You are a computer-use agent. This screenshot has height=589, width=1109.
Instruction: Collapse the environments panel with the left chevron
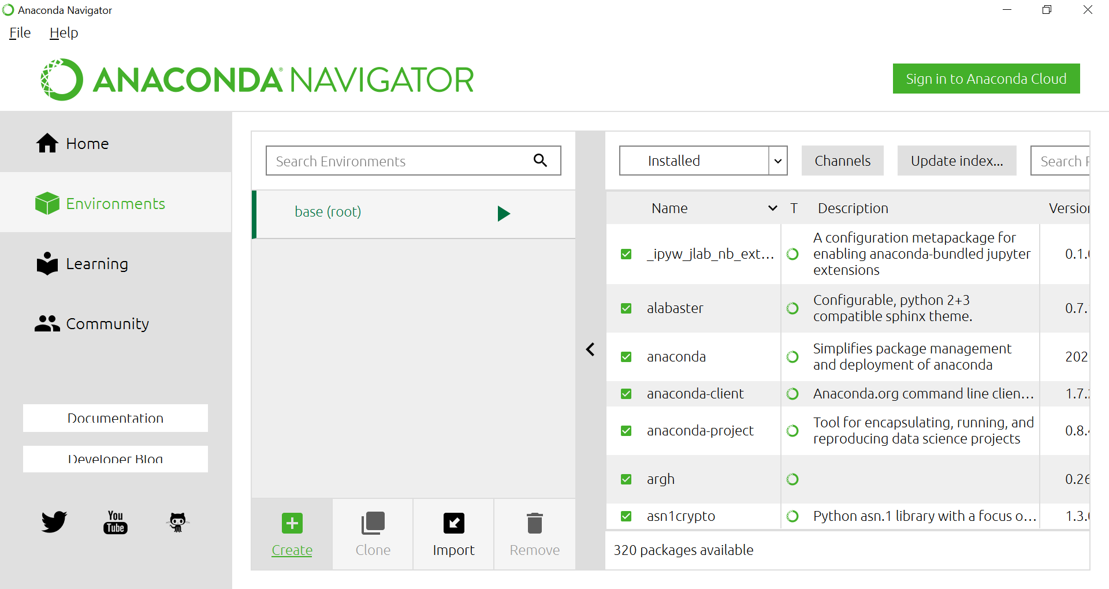(x=590, y=349)
